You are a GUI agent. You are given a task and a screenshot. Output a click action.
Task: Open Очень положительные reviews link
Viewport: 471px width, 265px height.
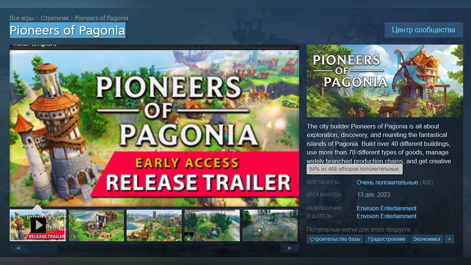[x=387, y=183]
